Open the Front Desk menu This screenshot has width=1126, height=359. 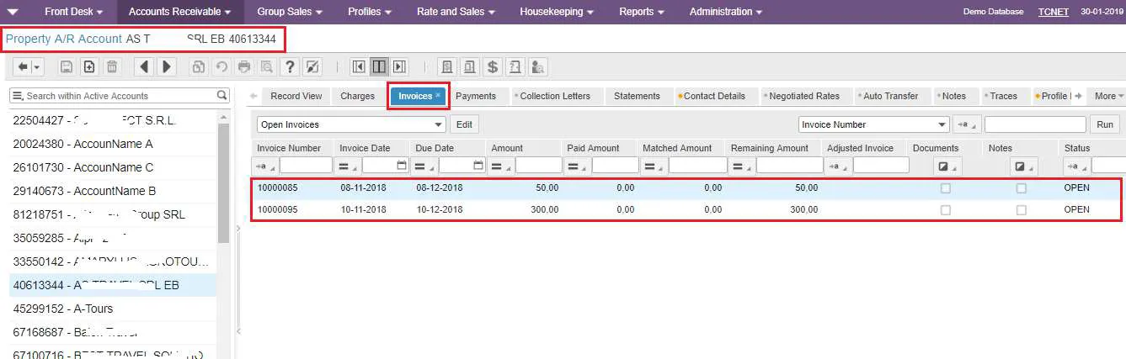[x=73, y=12]
